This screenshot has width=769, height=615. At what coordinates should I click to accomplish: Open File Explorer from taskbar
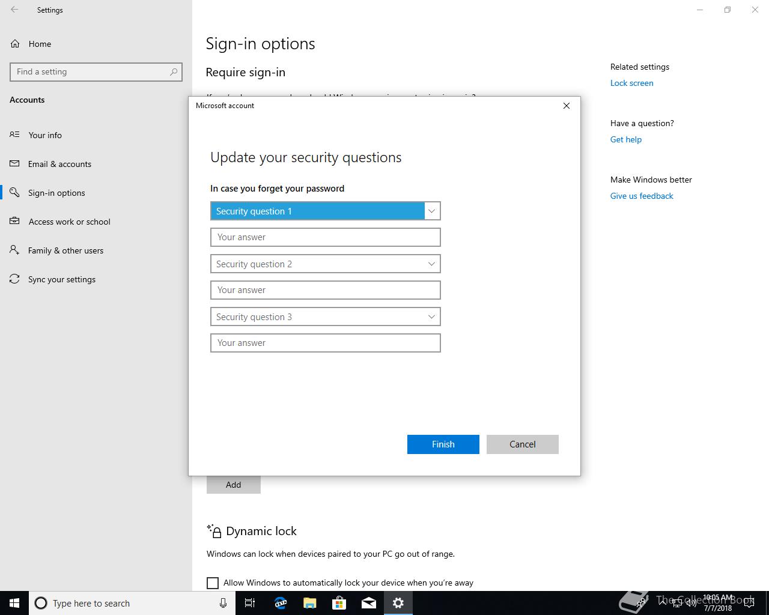(309, 603)
